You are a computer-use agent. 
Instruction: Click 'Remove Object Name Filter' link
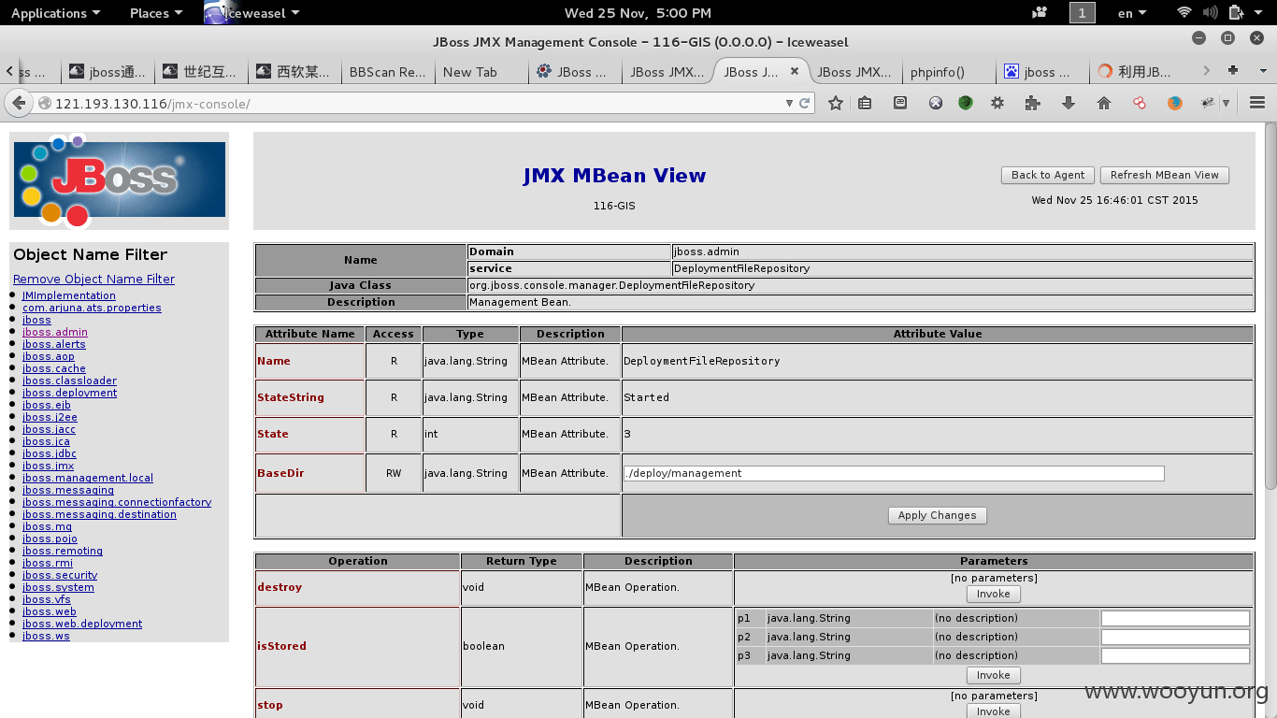coord(93,279)
